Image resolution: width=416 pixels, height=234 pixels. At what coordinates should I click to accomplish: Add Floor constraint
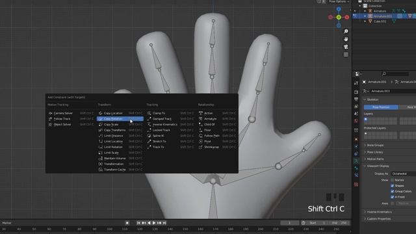pyautogui.click(x=217, y=130)
